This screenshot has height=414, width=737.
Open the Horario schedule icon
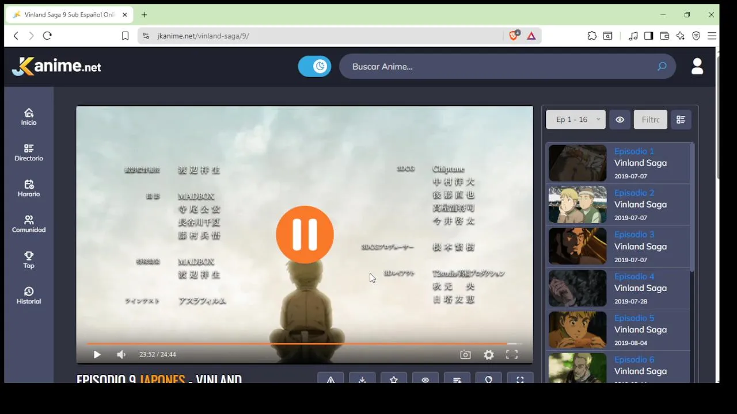pyautogui.click(x=29, y=188)
